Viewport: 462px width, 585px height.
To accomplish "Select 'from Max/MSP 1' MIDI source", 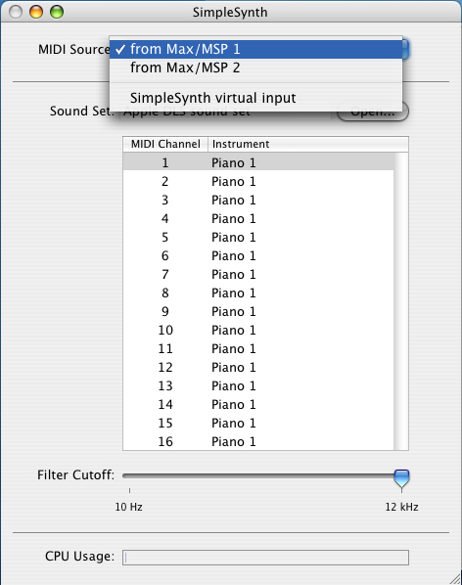I will tap(256, 49).
